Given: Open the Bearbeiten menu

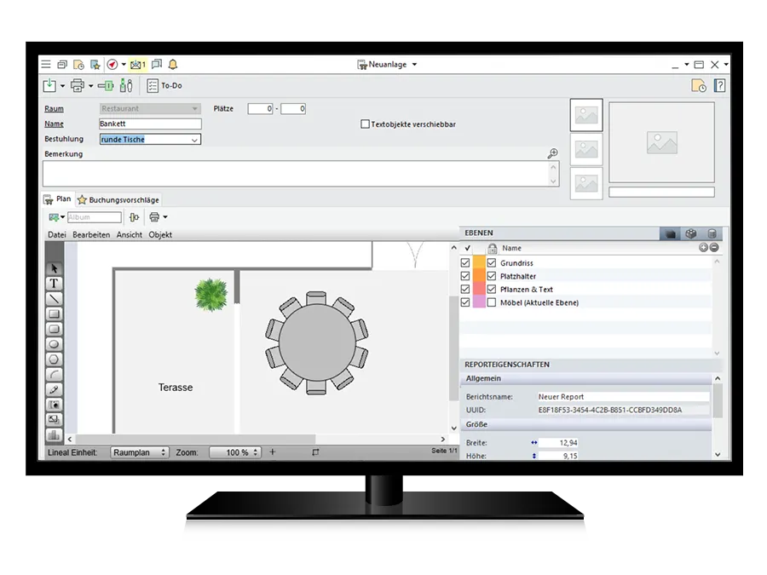Looking at the screenshot, I should coord(90,234).
